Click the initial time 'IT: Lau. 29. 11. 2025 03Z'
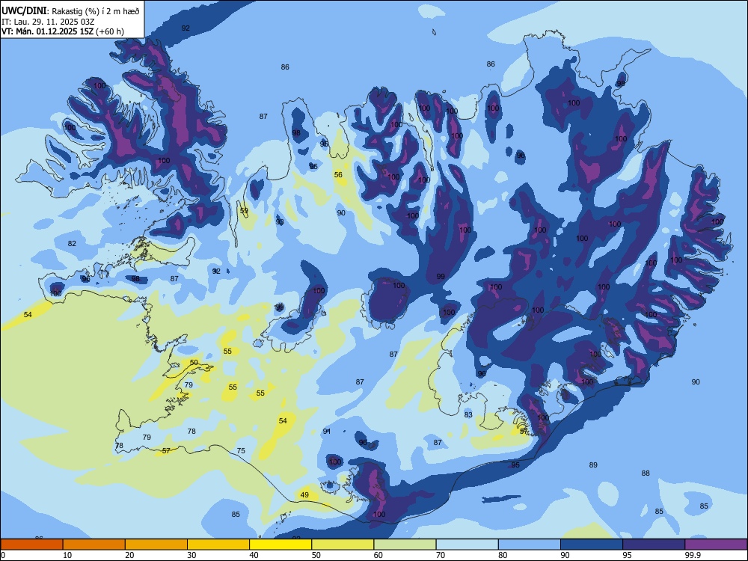The image size is (748, 561). point(48,22)
